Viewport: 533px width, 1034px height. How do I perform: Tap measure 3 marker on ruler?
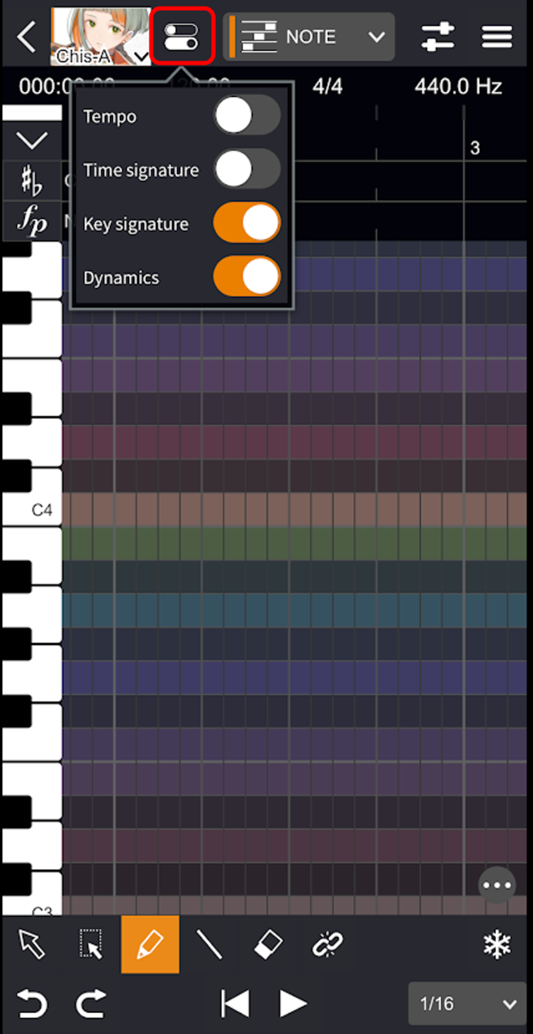[475, 148]
